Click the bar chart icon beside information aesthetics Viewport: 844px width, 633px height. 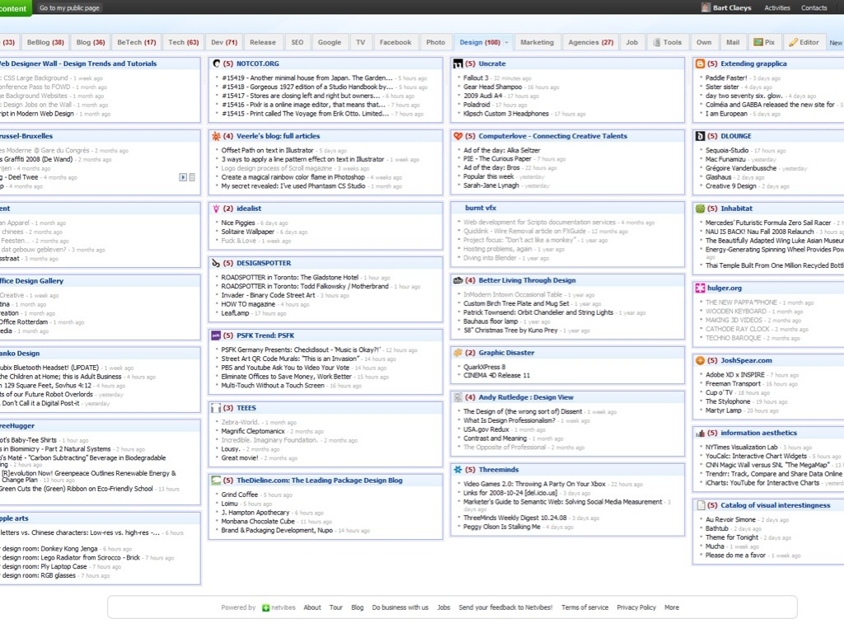(701, 433)
